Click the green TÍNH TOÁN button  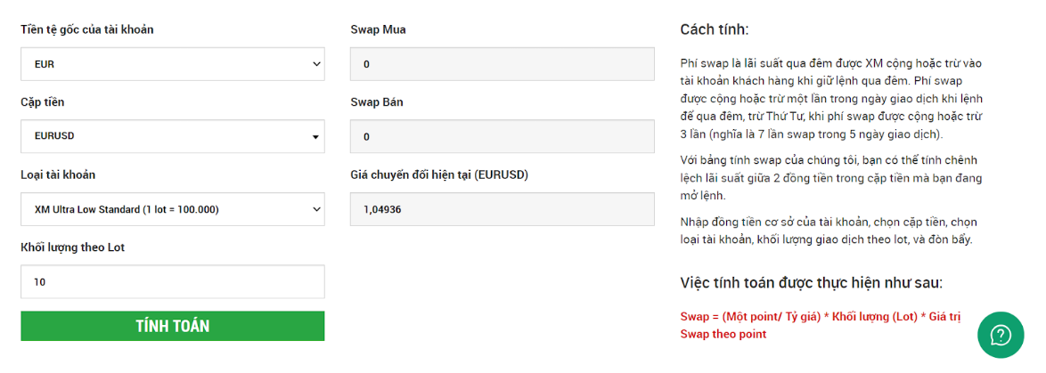[173, 326]
